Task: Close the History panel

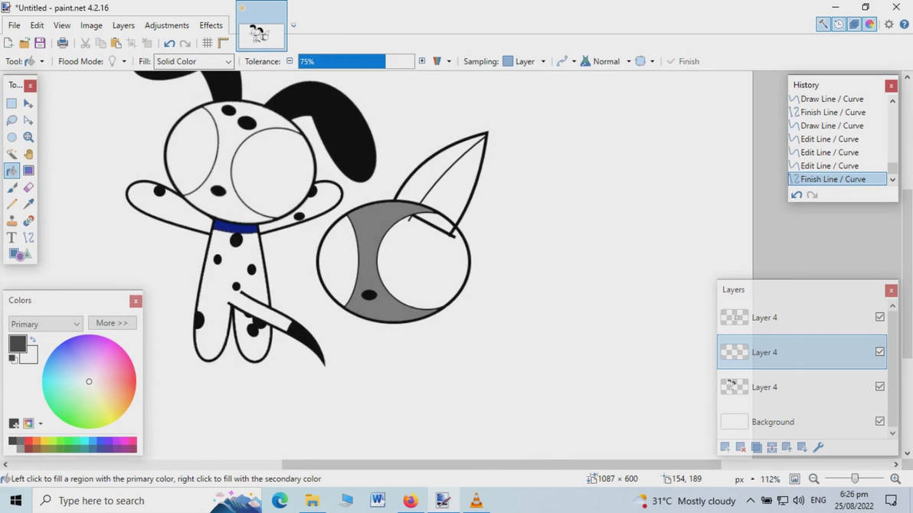Action: [x=891, y=86]
